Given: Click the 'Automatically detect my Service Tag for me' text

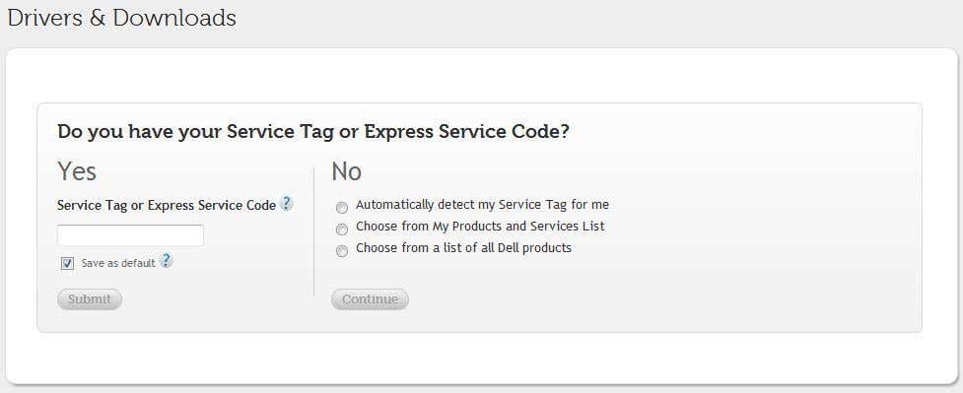Looking at the screenshot, I should click(482, 205).
